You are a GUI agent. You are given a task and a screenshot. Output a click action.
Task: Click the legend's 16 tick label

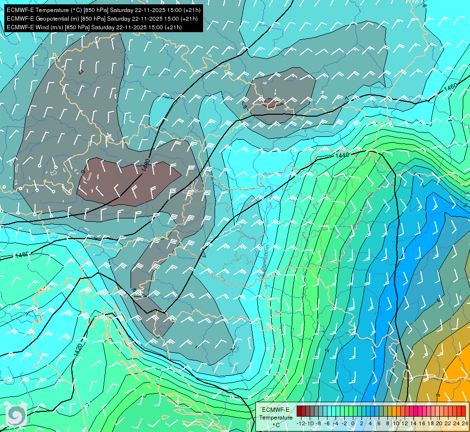(422, 423)
